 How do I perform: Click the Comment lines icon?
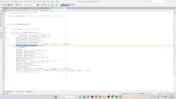[50, 10]
